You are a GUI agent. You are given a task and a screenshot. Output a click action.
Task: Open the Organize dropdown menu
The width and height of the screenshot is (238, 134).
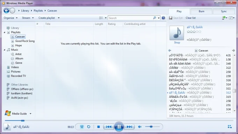[x=10, y=18]
